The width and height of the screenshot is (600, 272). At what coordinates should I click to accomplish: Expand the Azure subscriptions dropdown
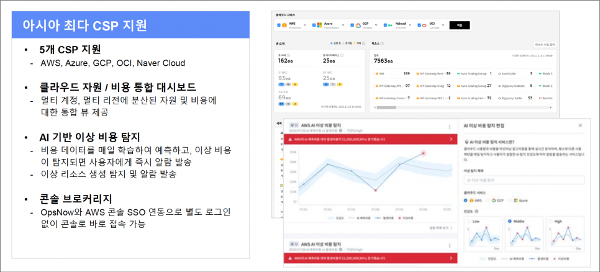343,25
